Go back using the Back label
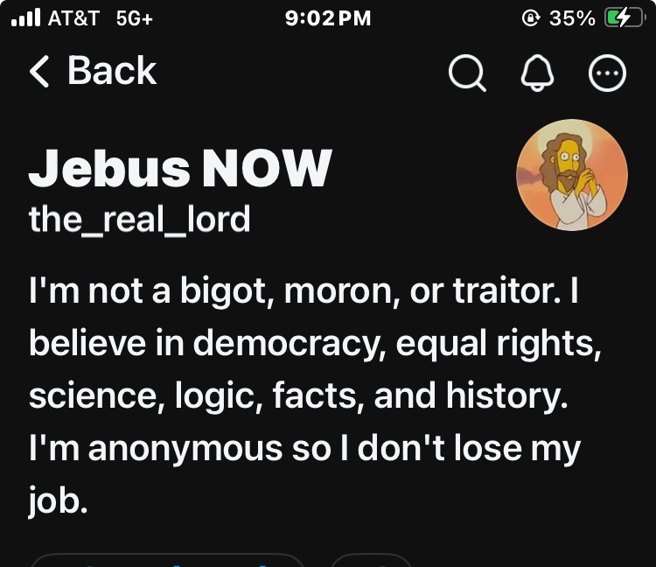The height and width of the screenshot is (567, 656). point(112,71)
